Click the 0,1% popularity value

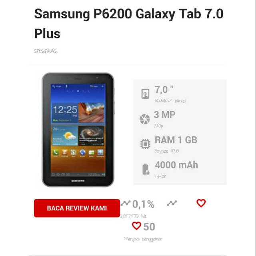pos(143,204)
